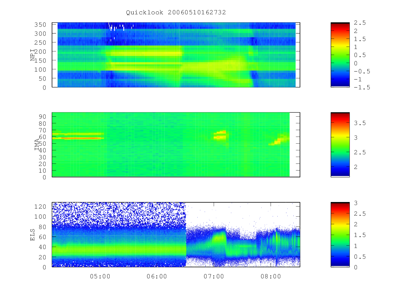Click the 06:00 time tick label

point(157,276)
